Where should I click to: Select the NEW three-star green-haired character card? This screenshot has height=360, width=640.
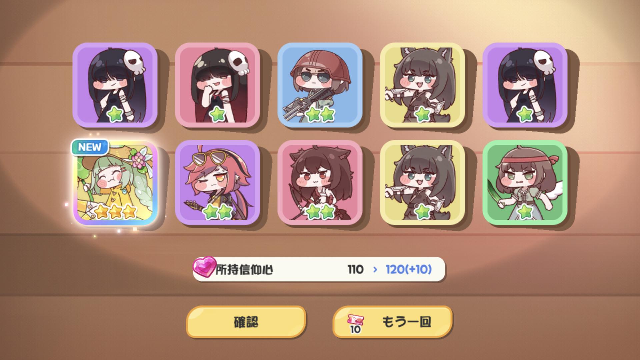(x=115, y=183)
